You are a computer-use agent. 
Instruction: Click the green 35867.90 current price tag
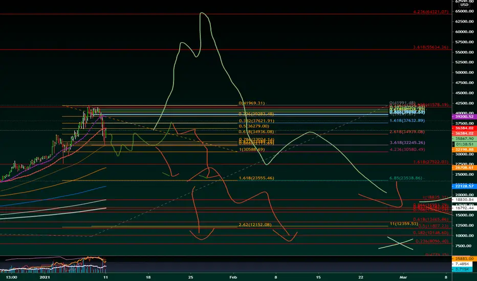tap(464, 138)
